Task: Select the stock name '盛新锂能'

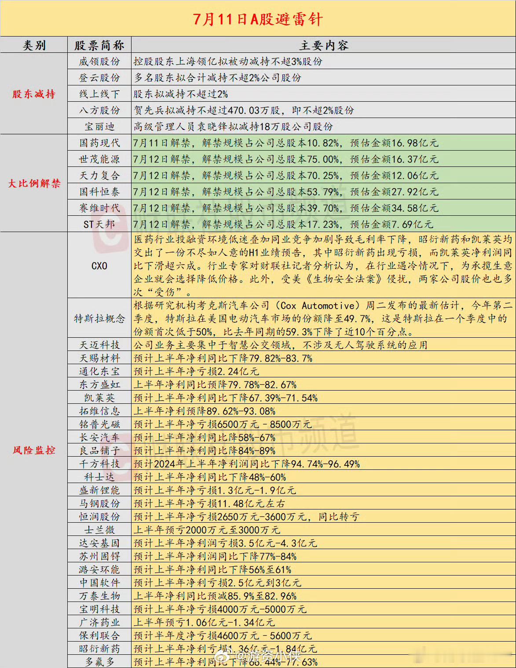Action: (99, 490)
